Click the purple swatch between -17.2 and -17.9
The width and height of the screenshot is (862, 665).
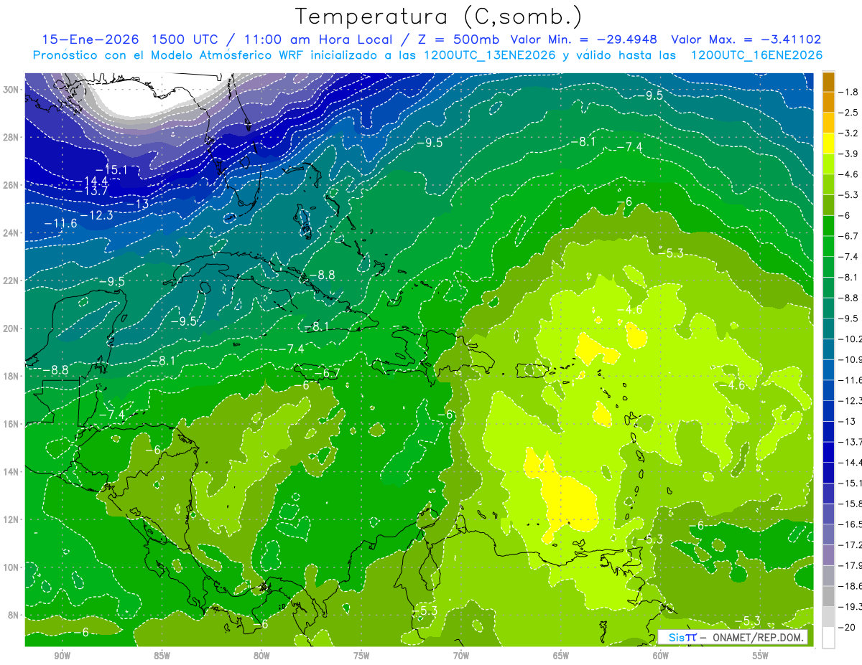coord(828,555)
